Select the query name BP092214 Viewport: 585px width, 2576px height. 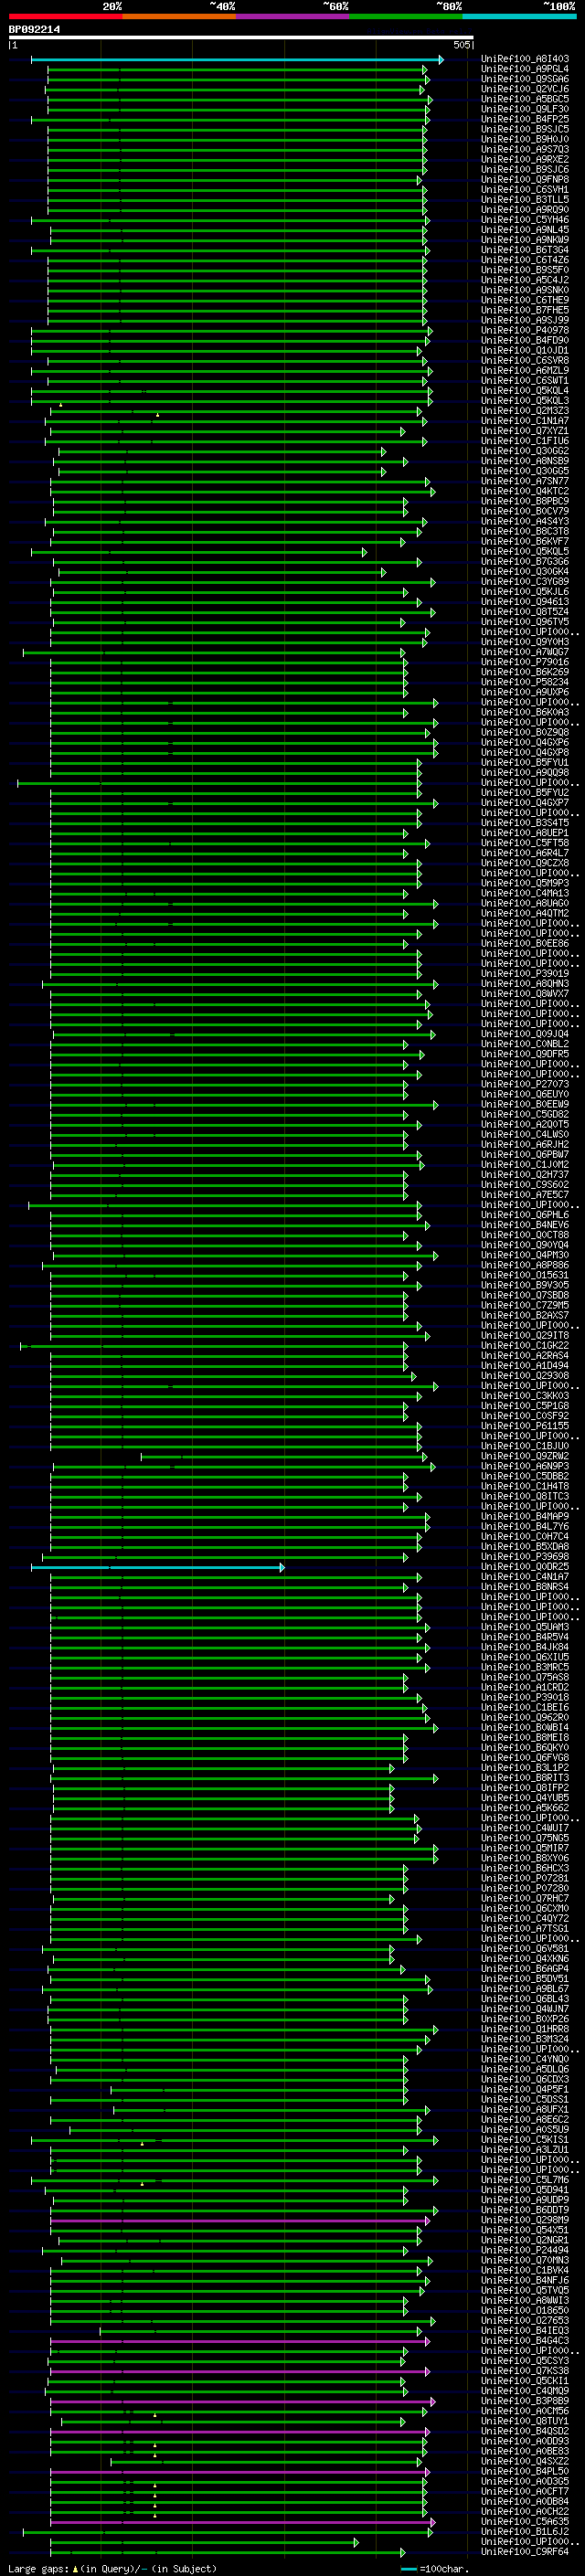coord(34,30)
